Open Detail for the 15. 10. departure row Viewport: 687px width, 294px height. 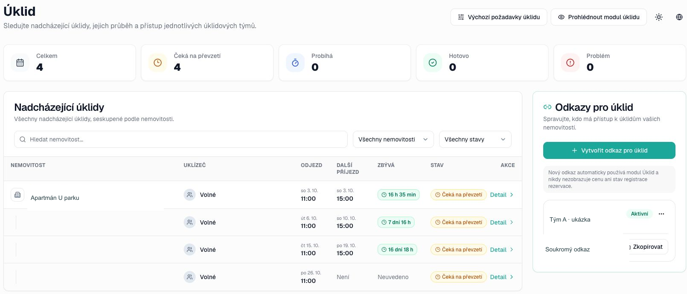[502, 250]
